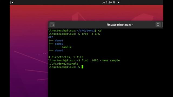Click the '3 directories, 1 file' summary line

66,57
